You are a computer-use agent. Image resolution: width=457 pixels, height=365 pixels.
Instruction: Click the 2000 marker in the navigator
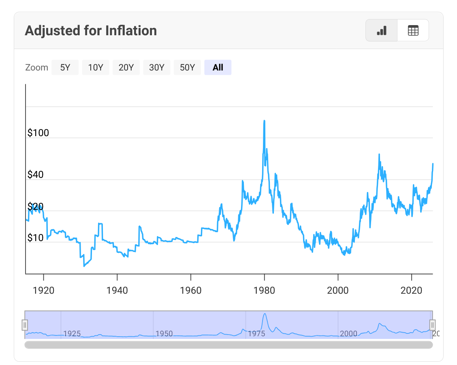(348, 333)
